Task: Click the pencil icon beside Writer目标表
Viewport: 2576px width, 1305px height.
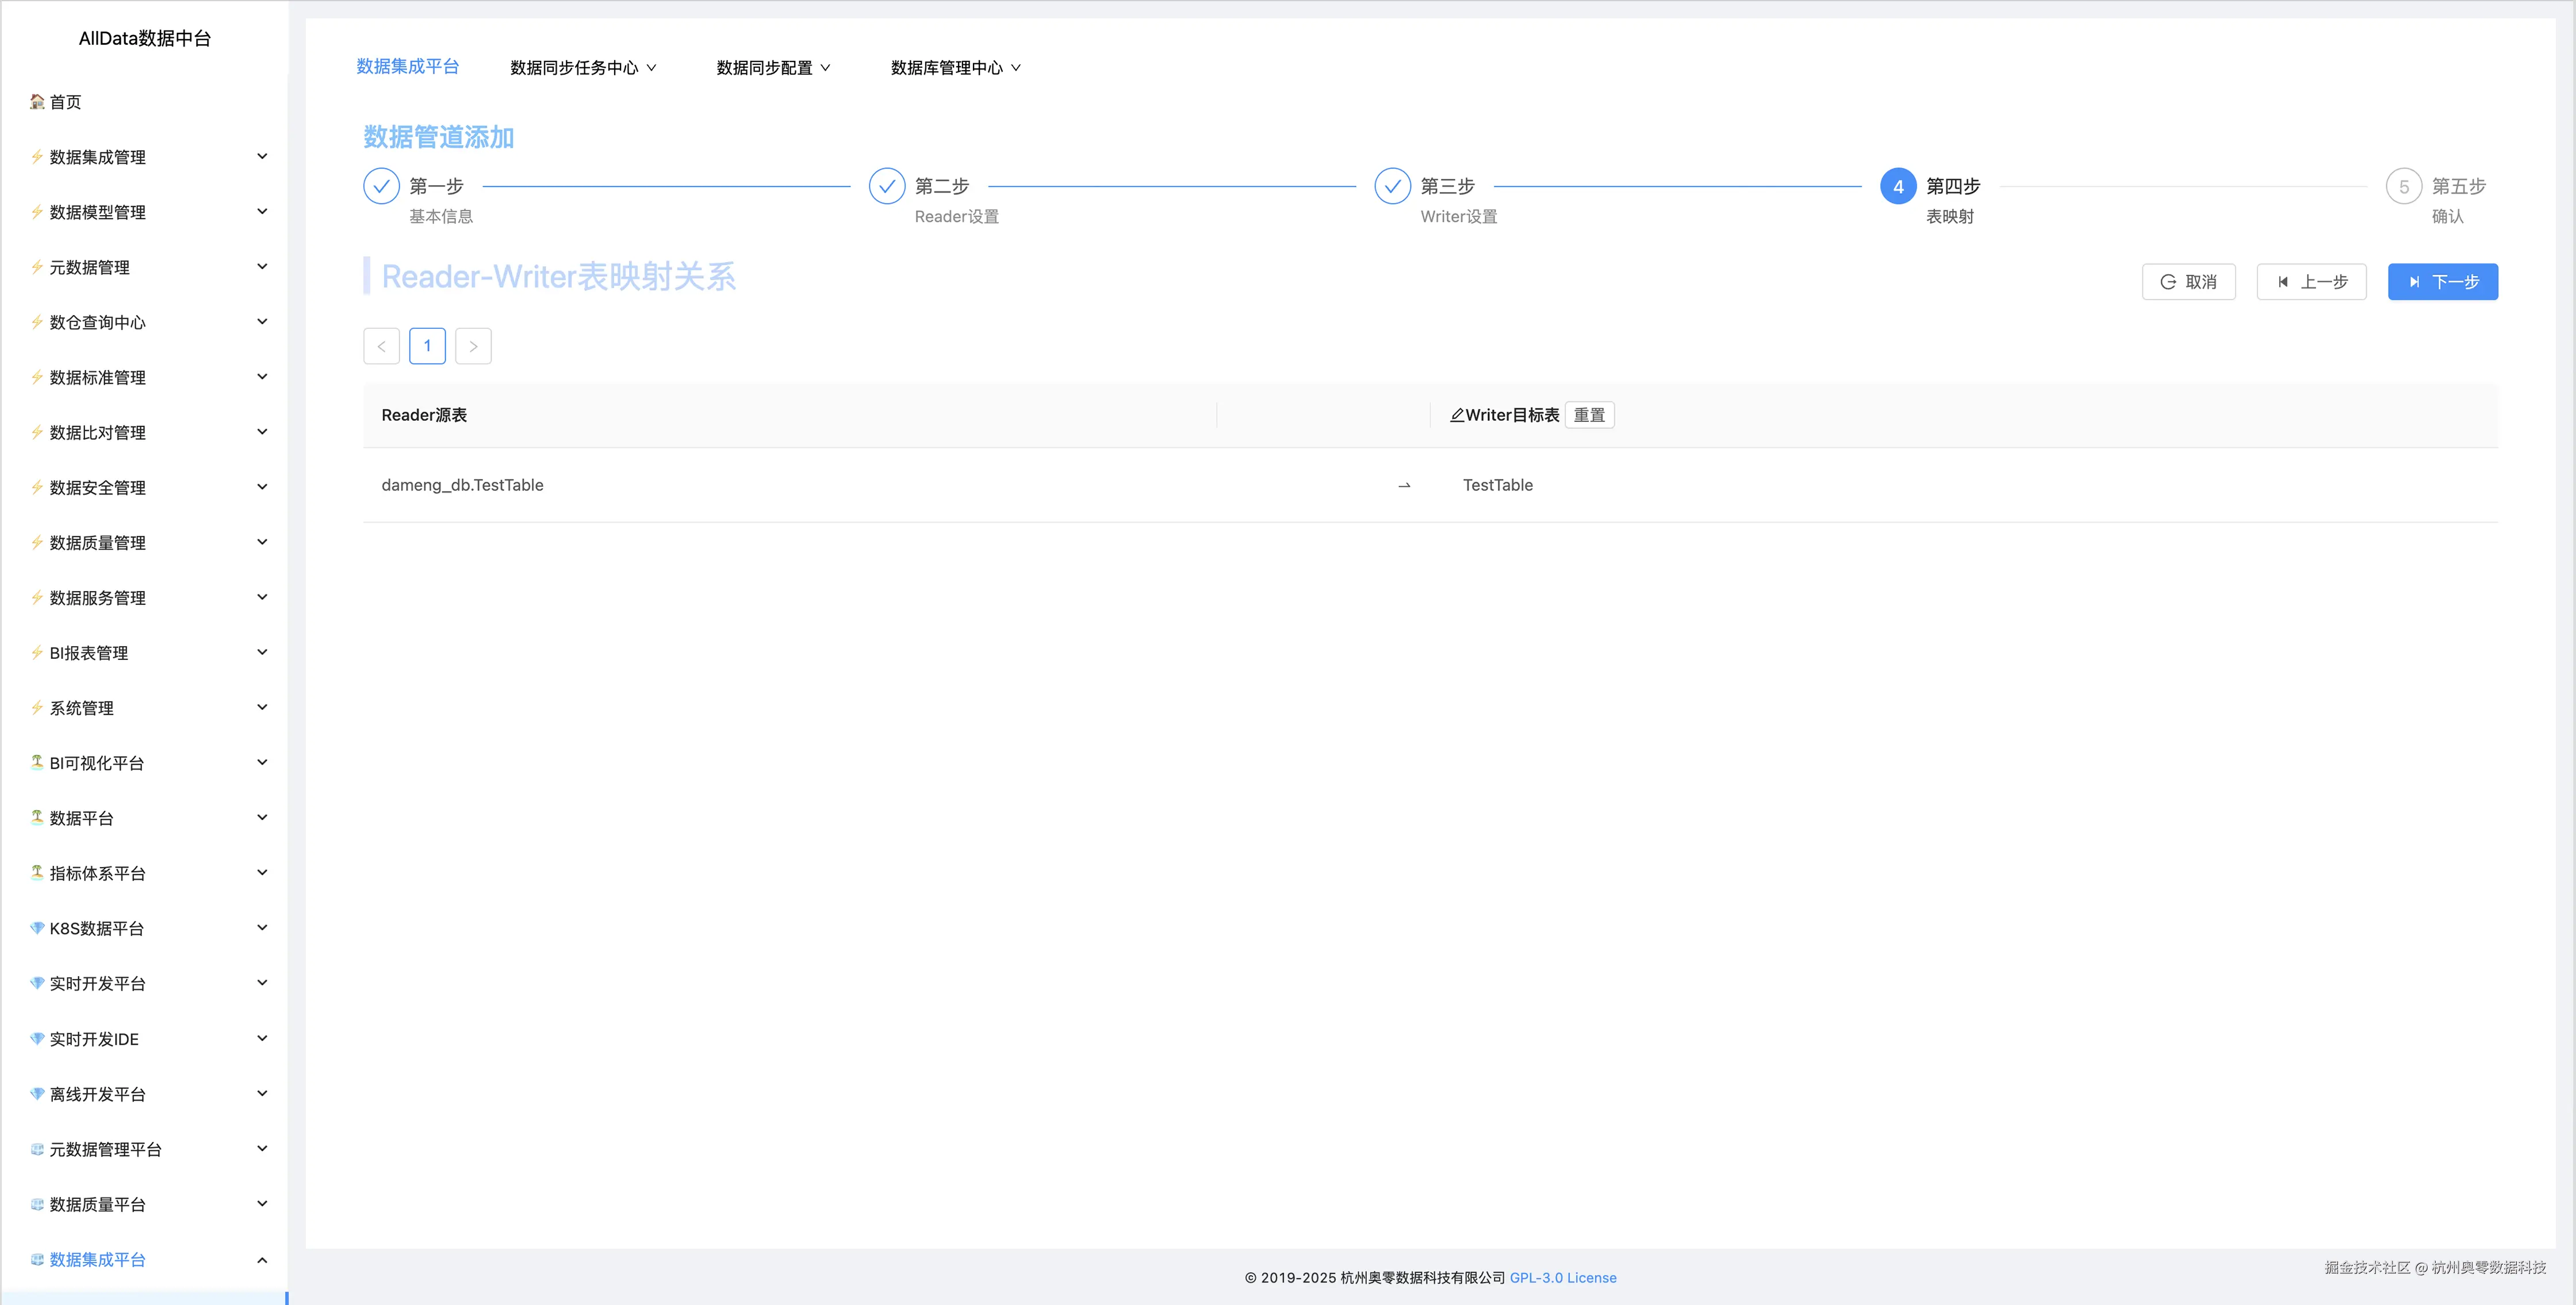Action: (x=1457, y=414)
